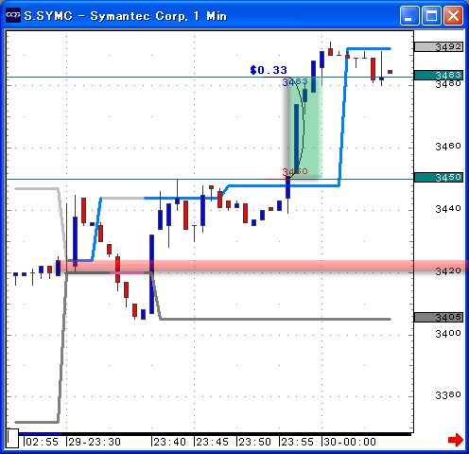Click the gray 3405 price marker on scale
469x454 pixels.
[439, 317]
